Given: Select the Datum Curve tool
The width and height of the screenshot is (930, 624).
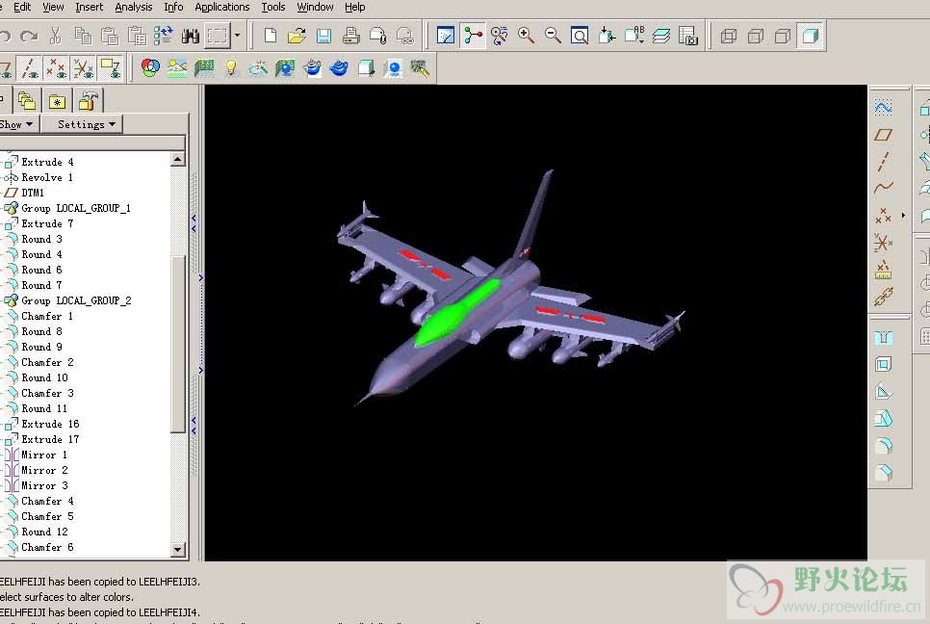Looking at the screenshot, I should point(883,188).
